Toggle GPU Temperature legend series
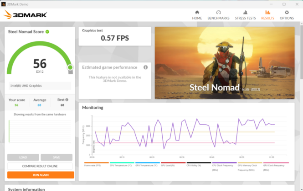The height and width of the screenshot is (191, 303). pos(147,164)
